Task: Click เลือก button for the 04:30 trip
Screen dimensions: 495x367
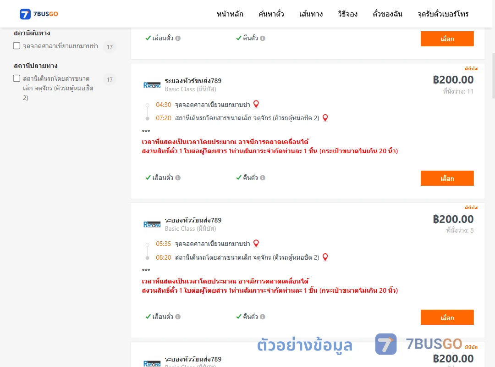Action: click(x=447, y=178)
